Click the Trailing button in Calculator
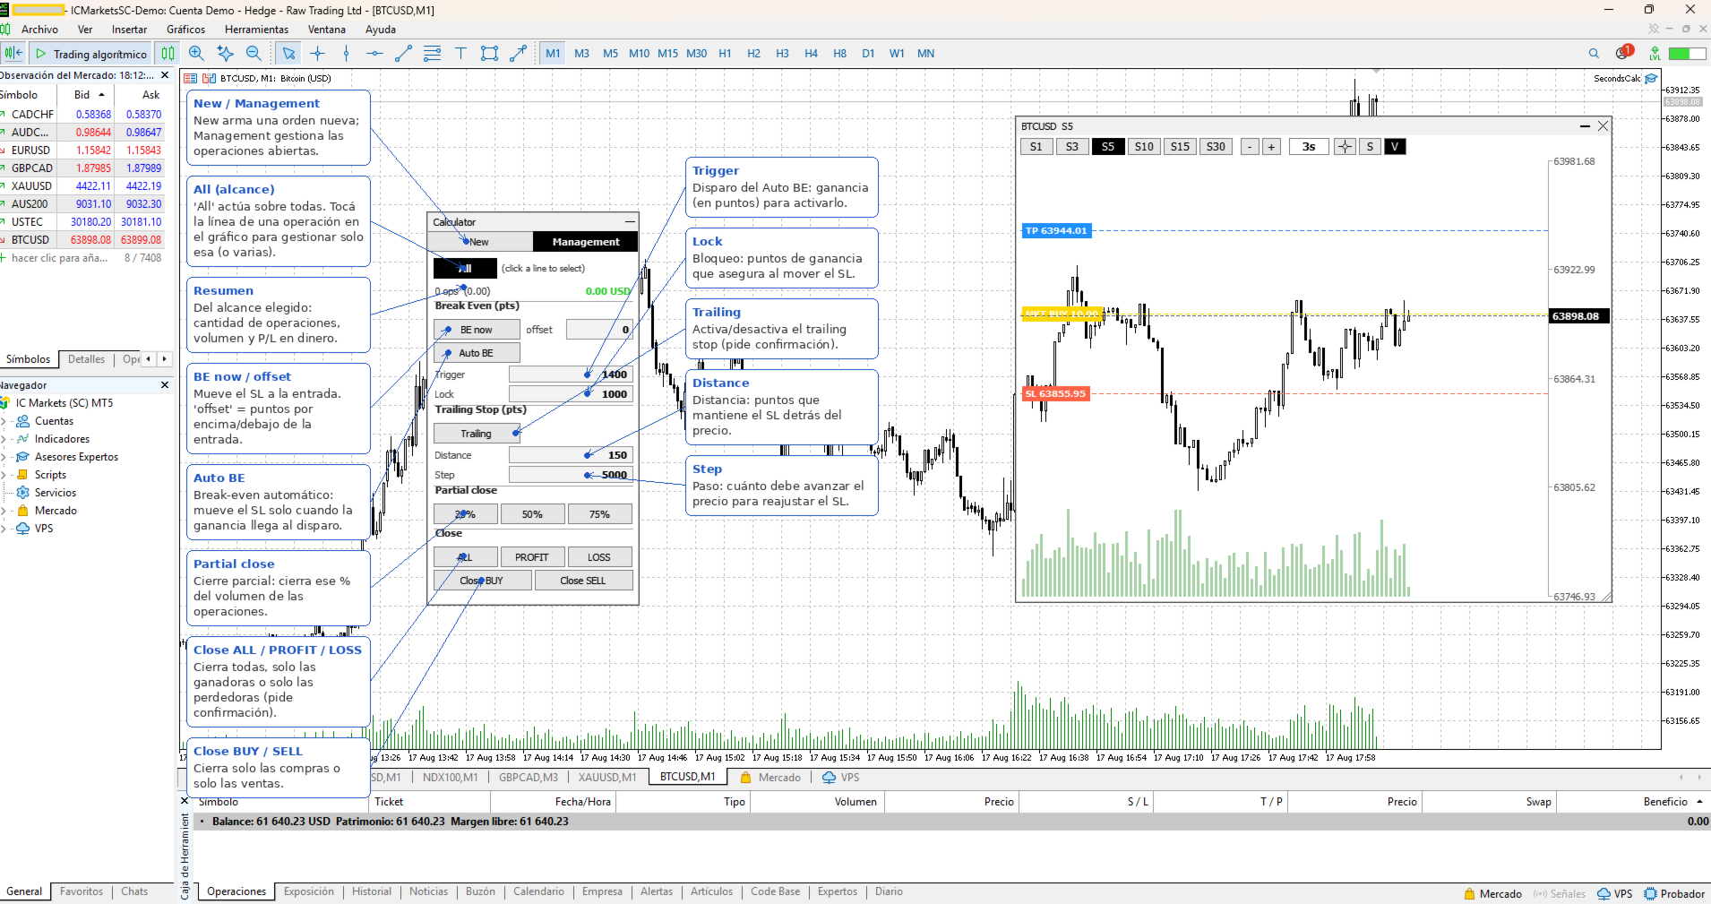Image resolution: width=1711 pixels, height=904 pixels. click(x=476, y=434)
